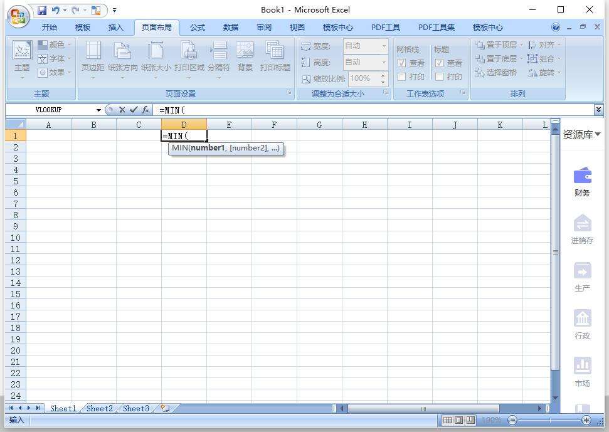Open the 高度 height dropdown
Viewport: 609px width, 432px height.
tap(383, 62)
